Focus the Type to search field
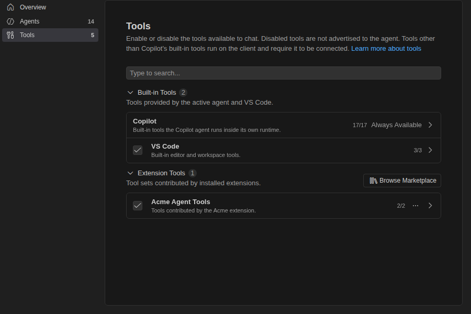The height and width of the screenshot is (314, 471). [284, 73]
